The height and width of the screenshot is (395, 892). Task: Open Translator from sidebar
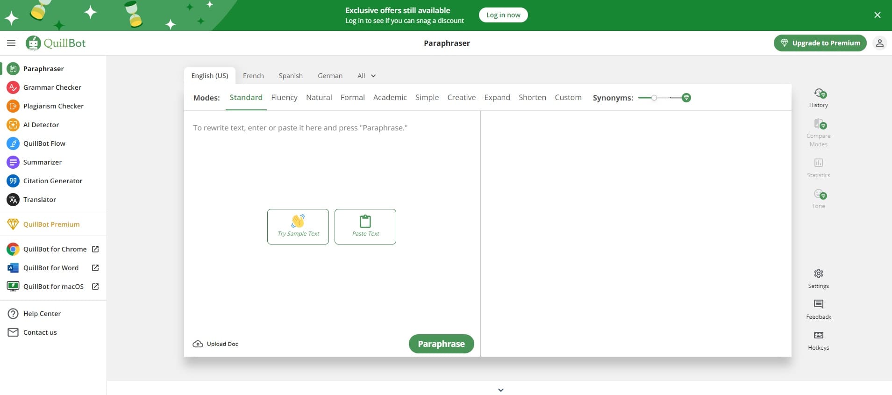coord(53,200)
